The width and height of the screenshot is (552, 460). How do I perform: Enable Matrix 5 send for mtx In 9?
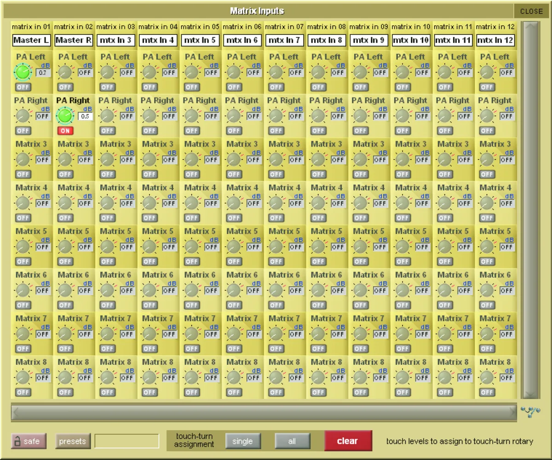(361, 261)
